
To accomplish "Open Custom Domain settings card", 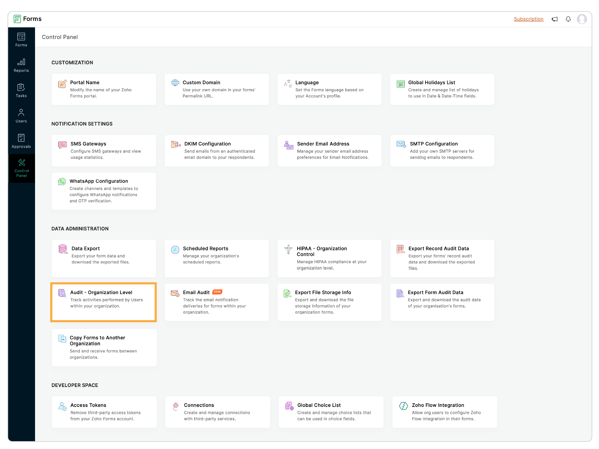I will point(216,89).
